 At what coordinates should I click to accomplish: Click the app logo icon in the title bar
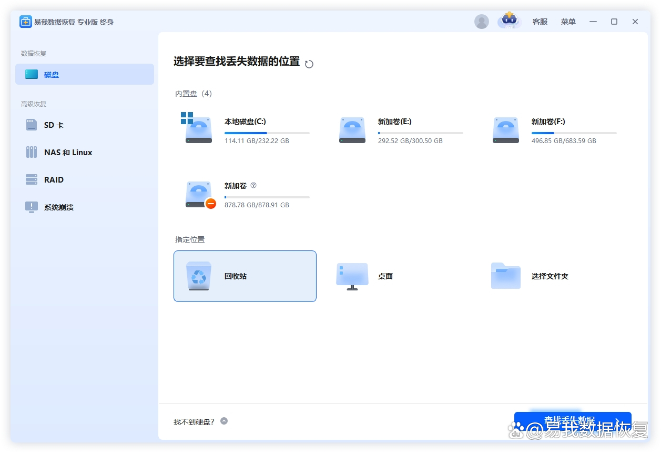coord(26,22)
